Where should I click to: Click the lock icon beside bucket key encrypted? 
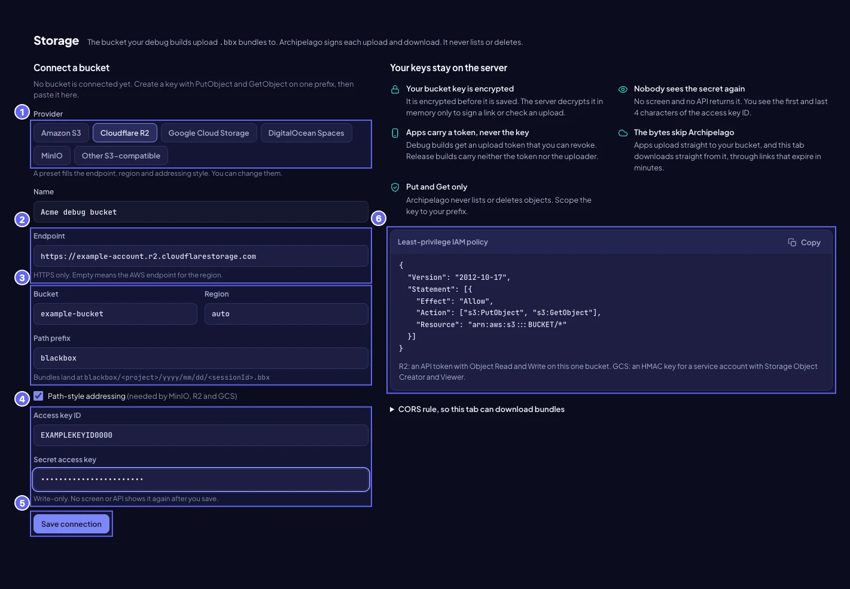pos(395,90)
